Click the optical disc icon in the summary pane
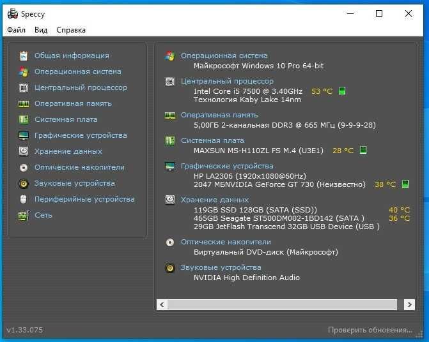 pos(170,242)
